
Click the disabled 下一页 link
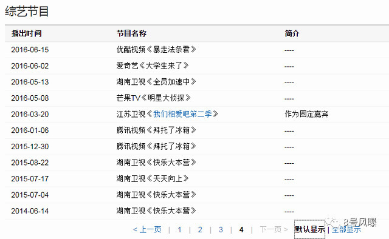tap(274, 229)
